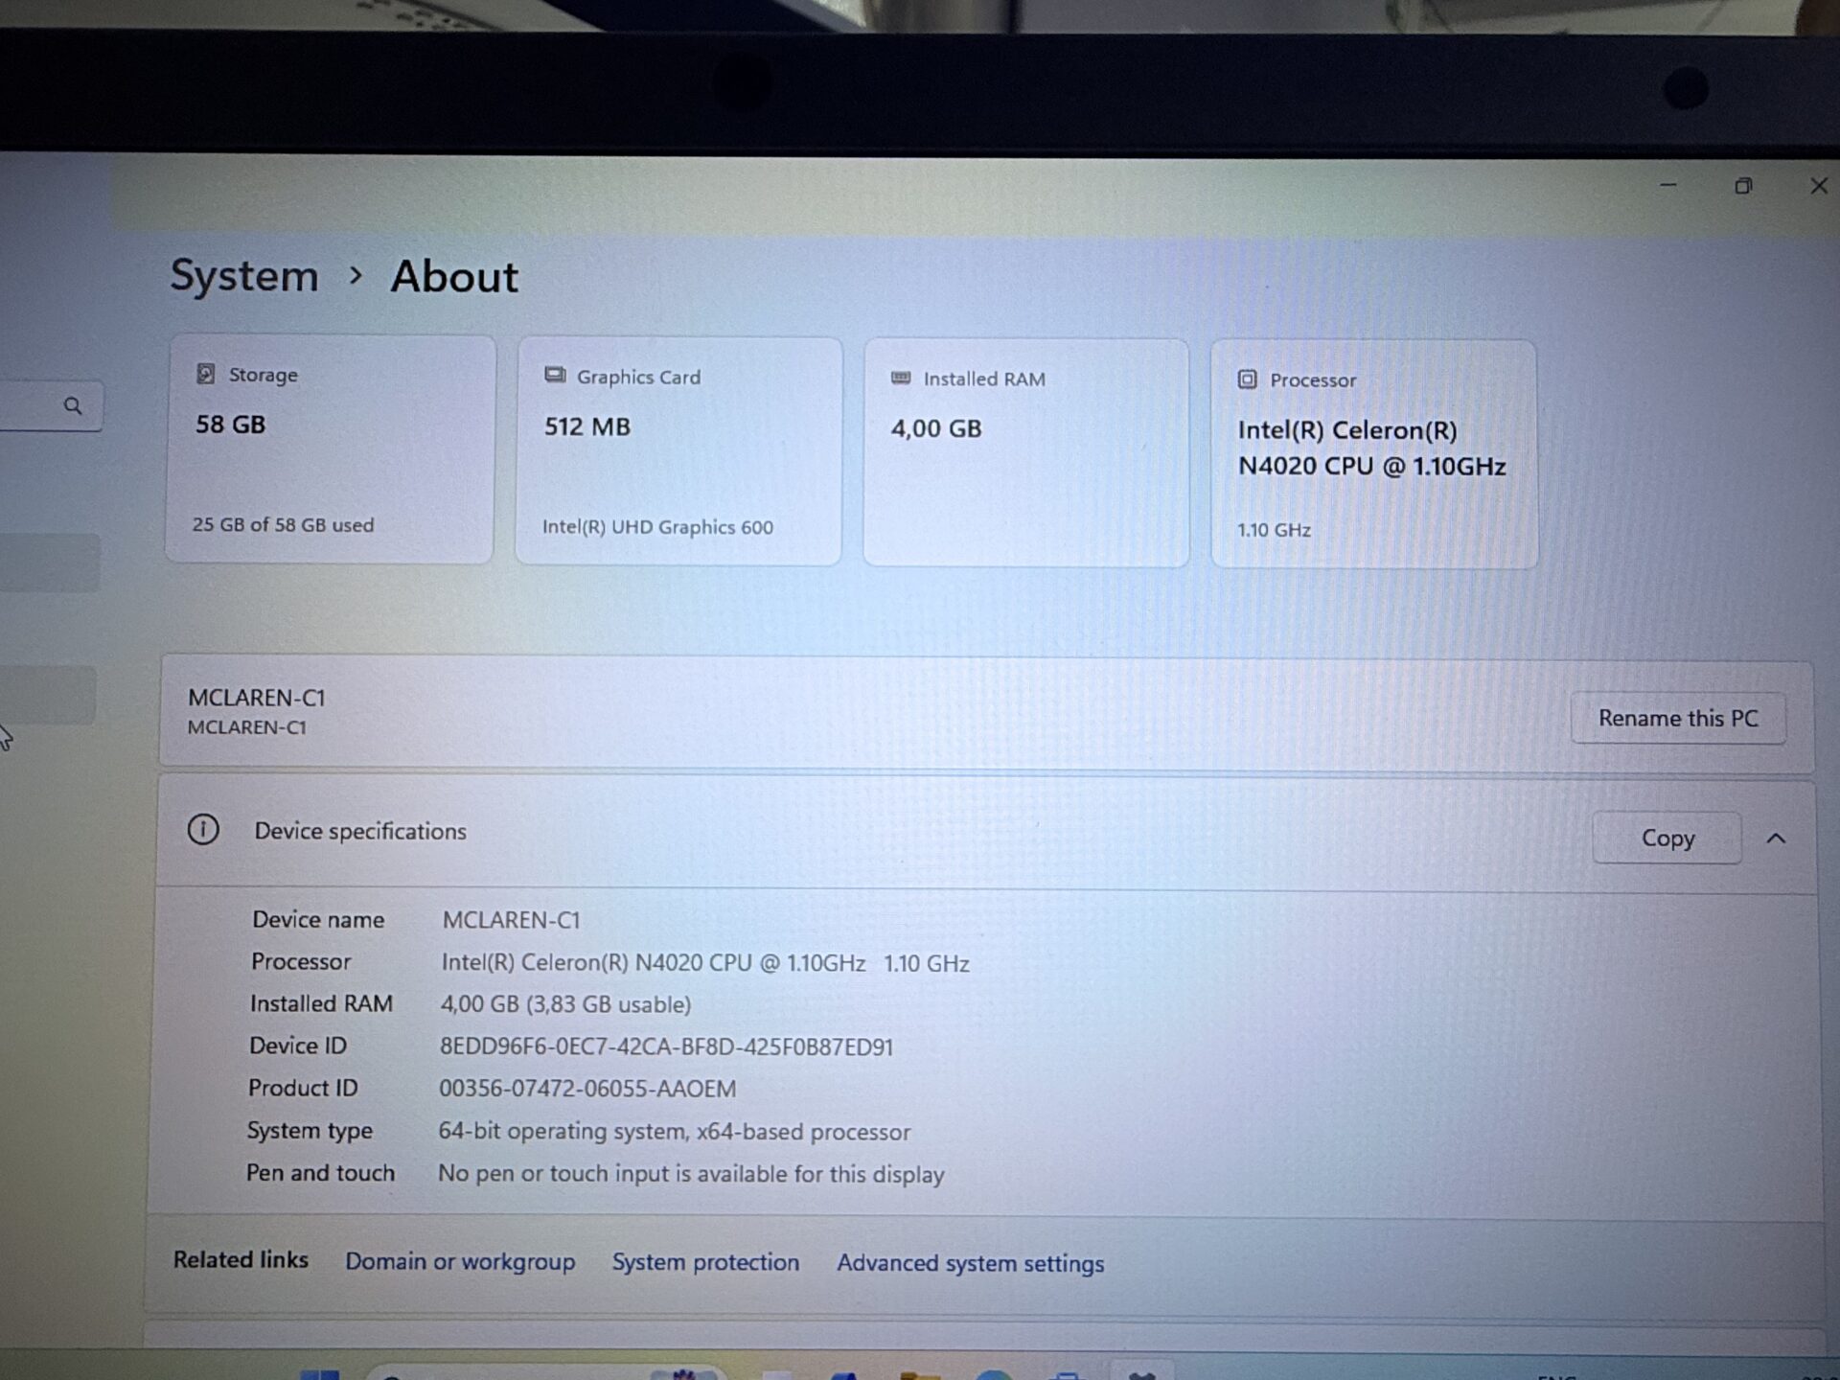Click the search magnifier icon in sidebar
Image resolution: width=1840 pixels, height=1380 pixels.
coord(73,406)
